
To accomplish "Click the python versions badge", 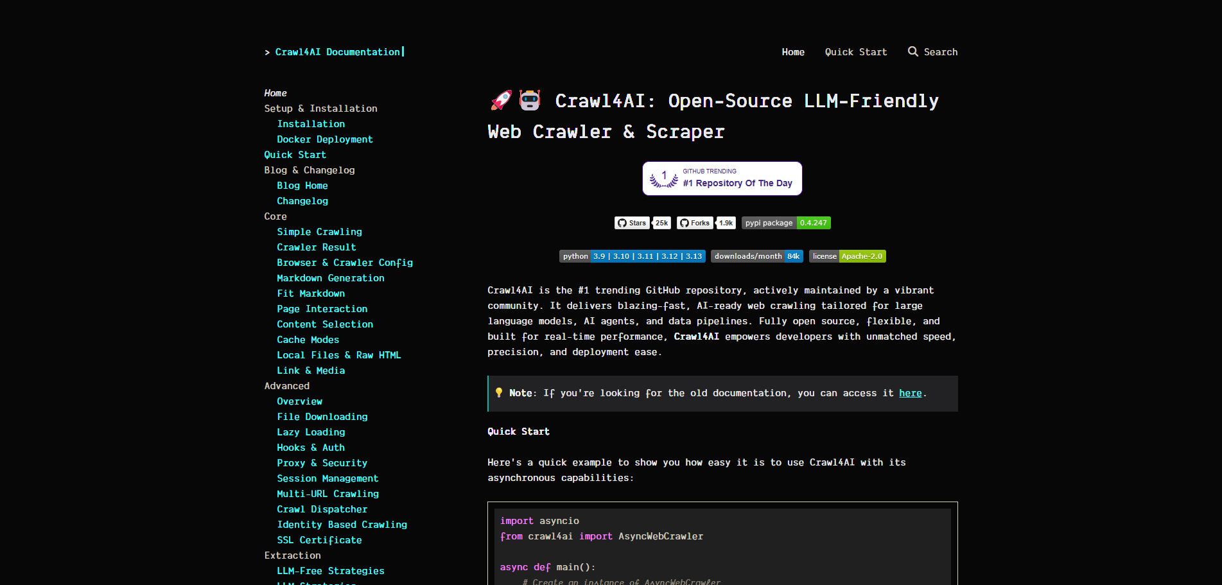I will coord(632,256).
